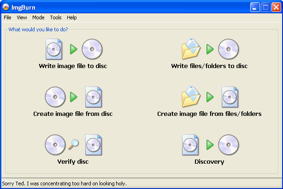Click the image file icon above Verify disc
Image resolution: width=283 pixels, height=189 pixels.
point(94,145)
